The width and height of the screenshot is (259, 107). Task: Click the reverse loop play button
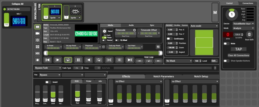click(x=99, y=60)
